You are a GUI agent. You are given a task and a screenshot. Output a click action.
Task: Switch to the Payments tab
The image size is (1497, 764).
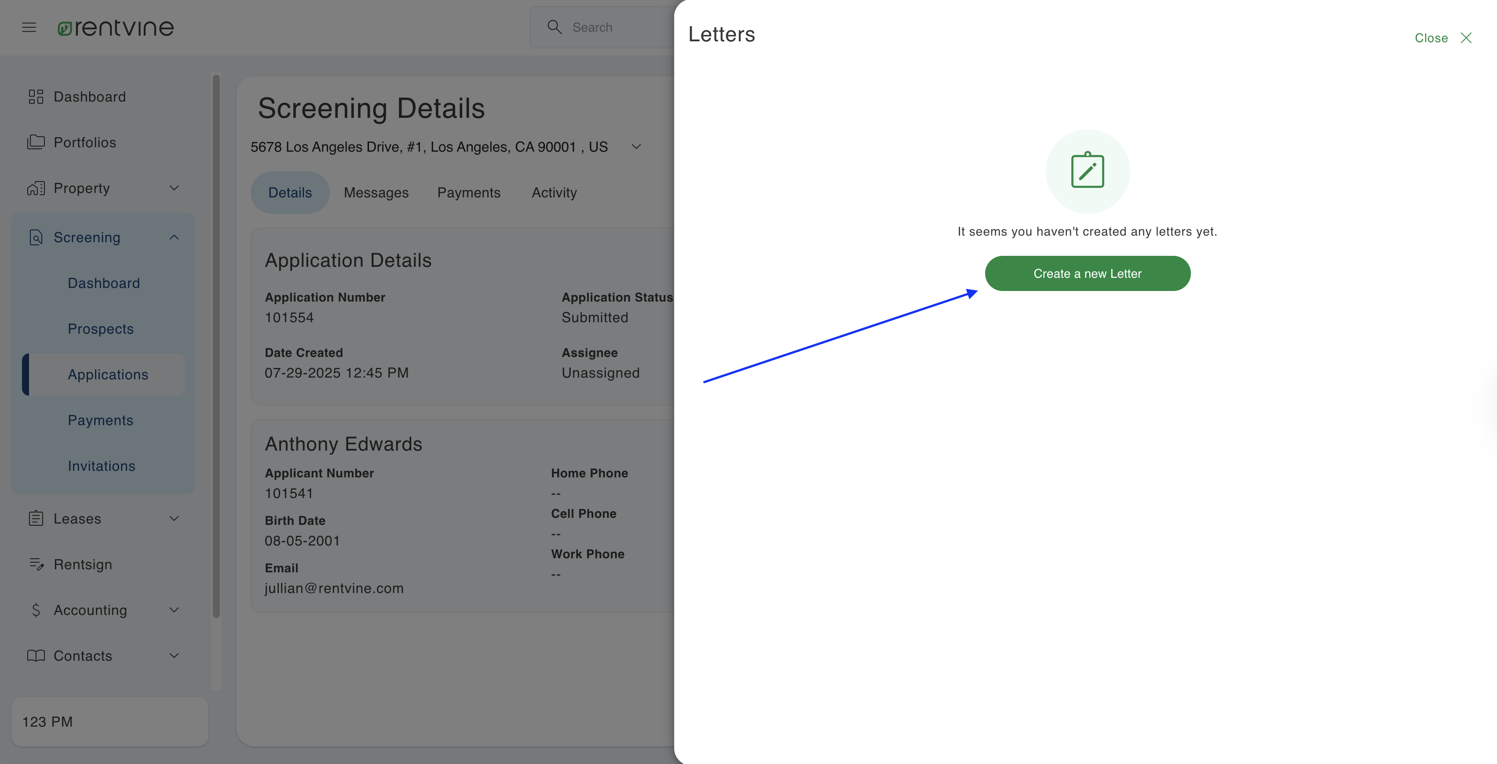pos(469,192)
